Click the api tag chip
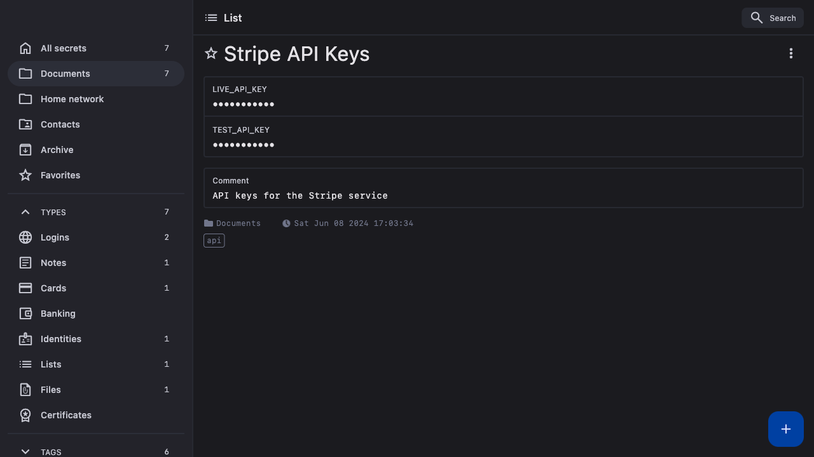Image resolution: width=814 pixels, height=457 pixels. coord(214,241)
